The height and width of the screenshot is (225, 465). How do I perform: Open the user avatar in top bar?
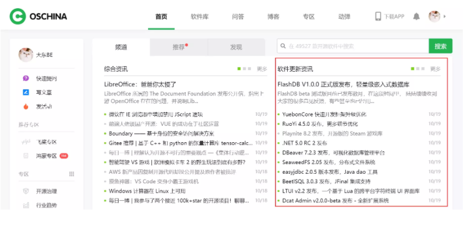434,17
